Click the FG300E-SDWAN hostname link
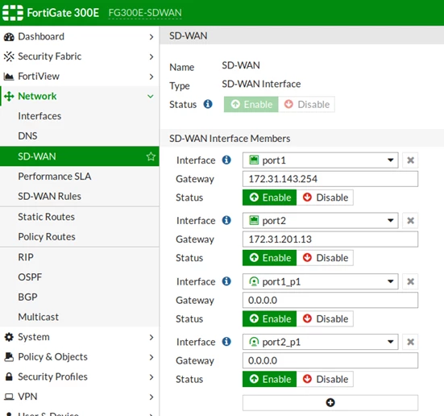The image size is (444, 416). coord(145,13)
